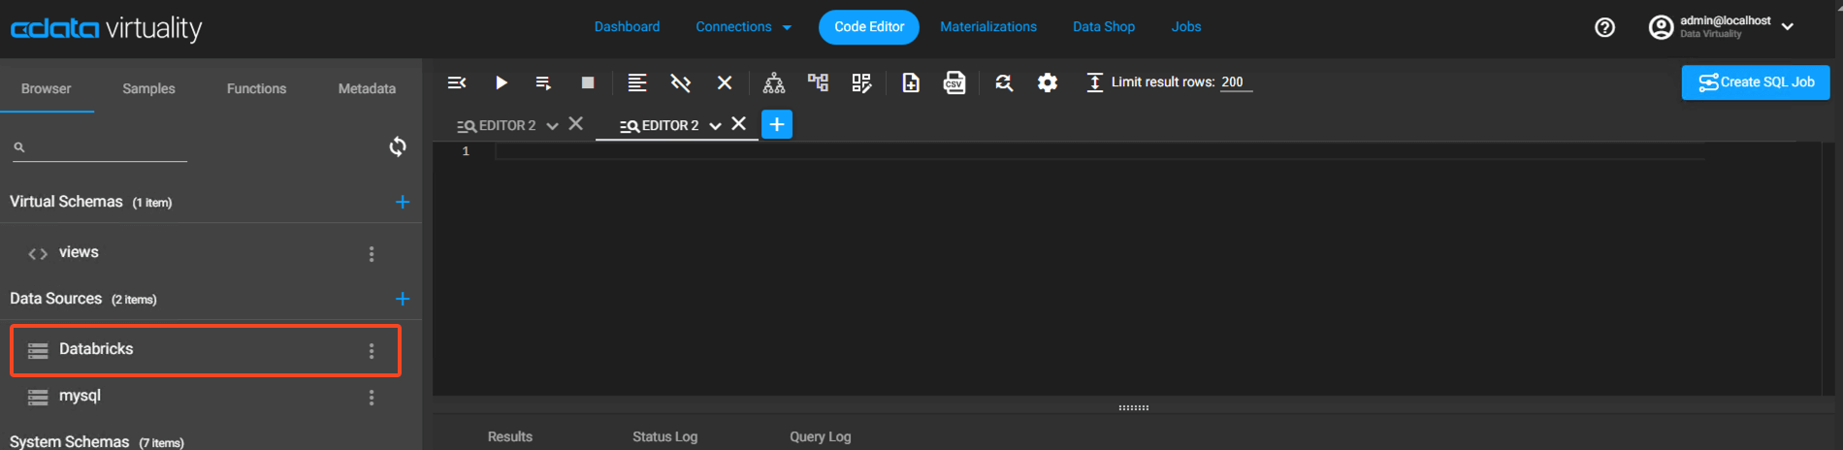This screenshot has height=450, width=1843.
Task: Expand the admin@localhost account dropdown
Action: coord(1788,27)
